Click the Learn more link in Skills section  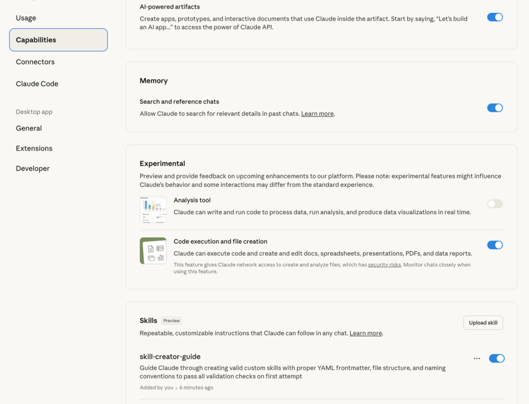coord(365,333)
